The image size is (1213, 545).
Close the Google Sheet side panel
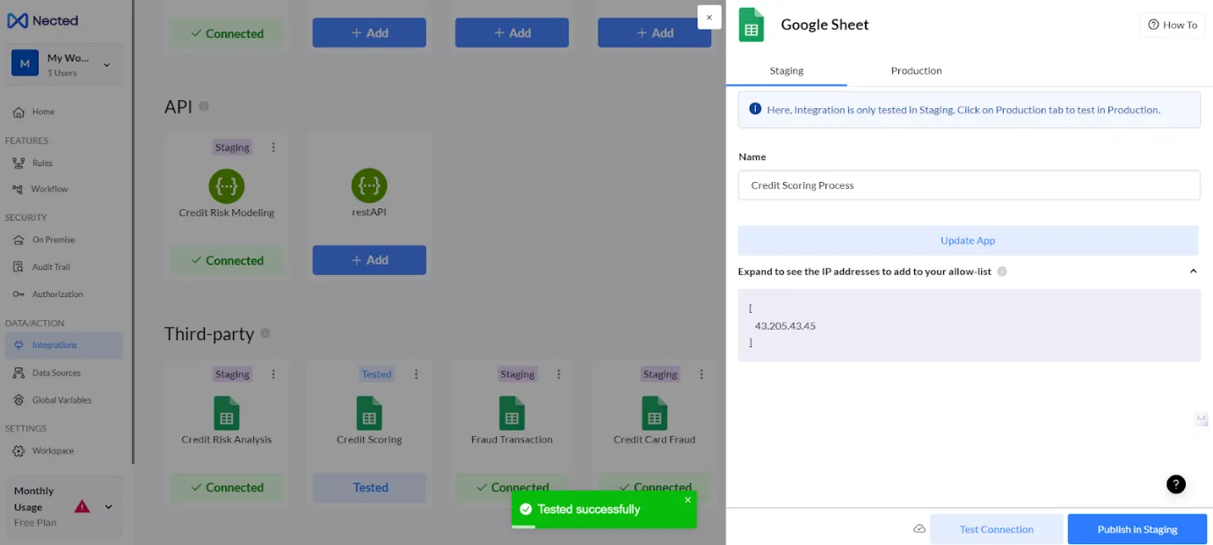(x=709, y=18)
